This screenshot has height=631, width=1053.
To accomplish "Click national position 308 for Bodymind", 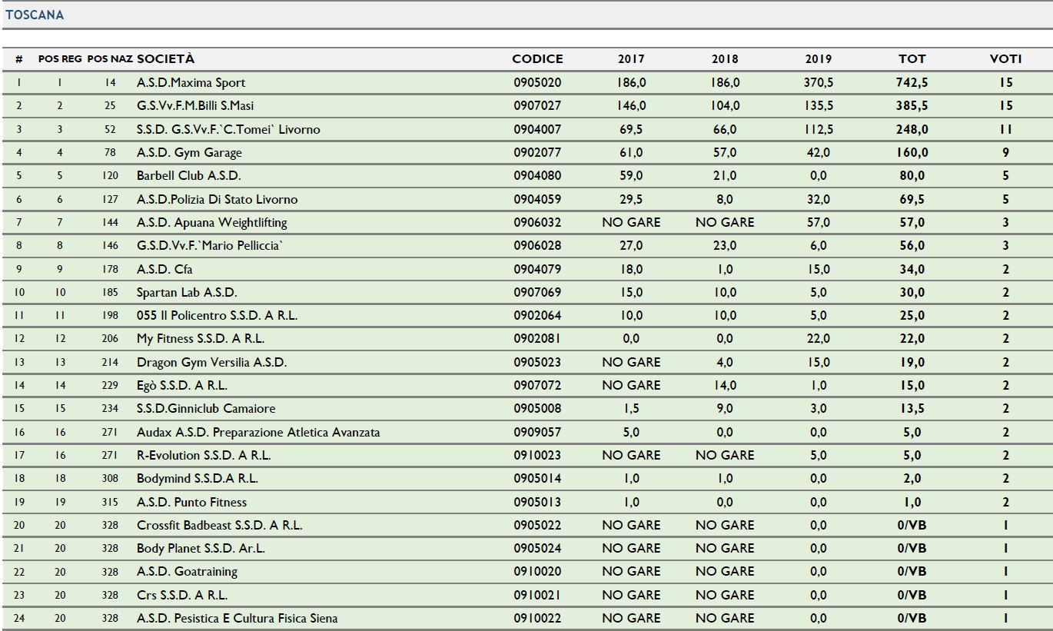I will tap(110, 478).
